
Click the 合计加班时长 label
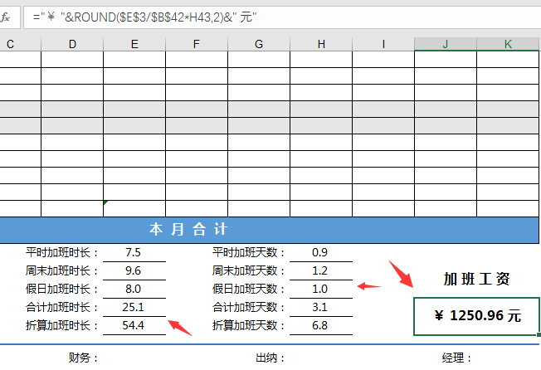[x=62, y=307]
